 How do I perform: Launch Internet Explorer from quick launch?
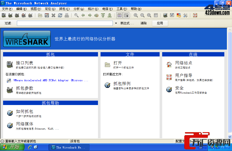[x=30, y=147]
